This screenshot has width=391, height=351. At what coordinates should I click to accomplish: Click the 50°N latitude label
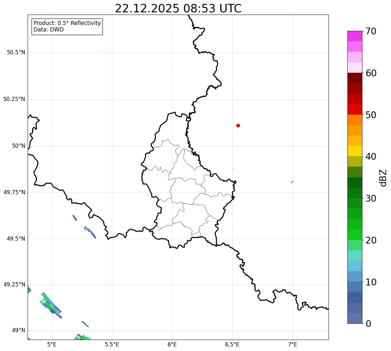pos(19,146)
